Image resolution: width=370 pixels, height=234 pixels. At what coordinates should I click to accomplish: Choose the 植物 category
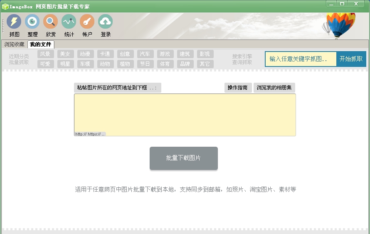(125, 64)
